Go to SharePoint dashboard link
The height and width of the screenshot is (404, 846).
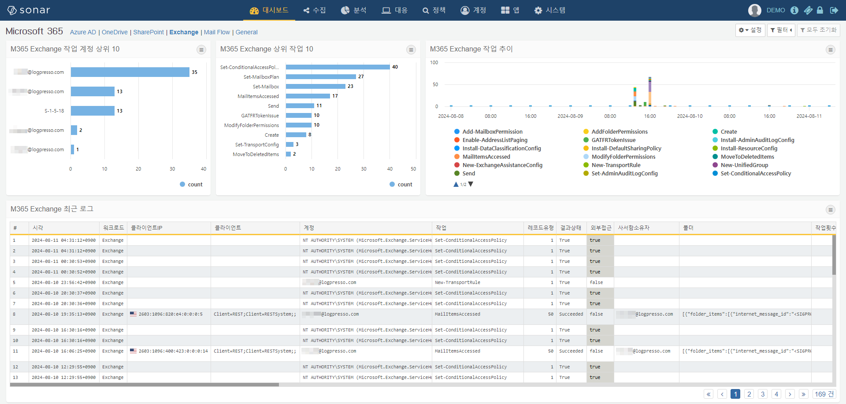click(x=148, y=32)
